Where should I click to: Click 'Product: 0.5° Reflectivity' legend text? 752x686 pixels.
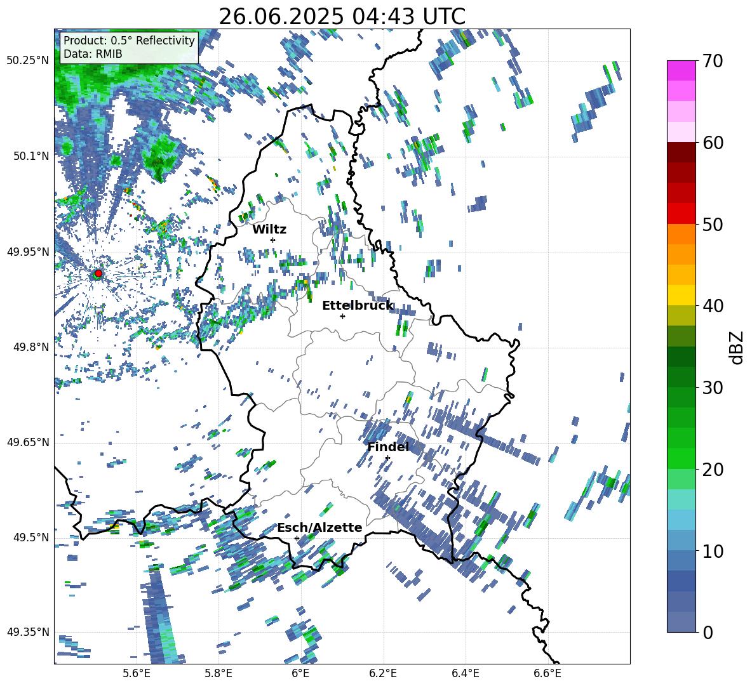click(129, 40)
